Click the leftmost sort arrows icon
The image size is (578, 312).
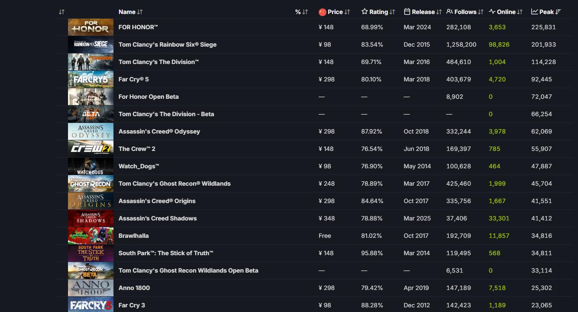tap(62, 12)
